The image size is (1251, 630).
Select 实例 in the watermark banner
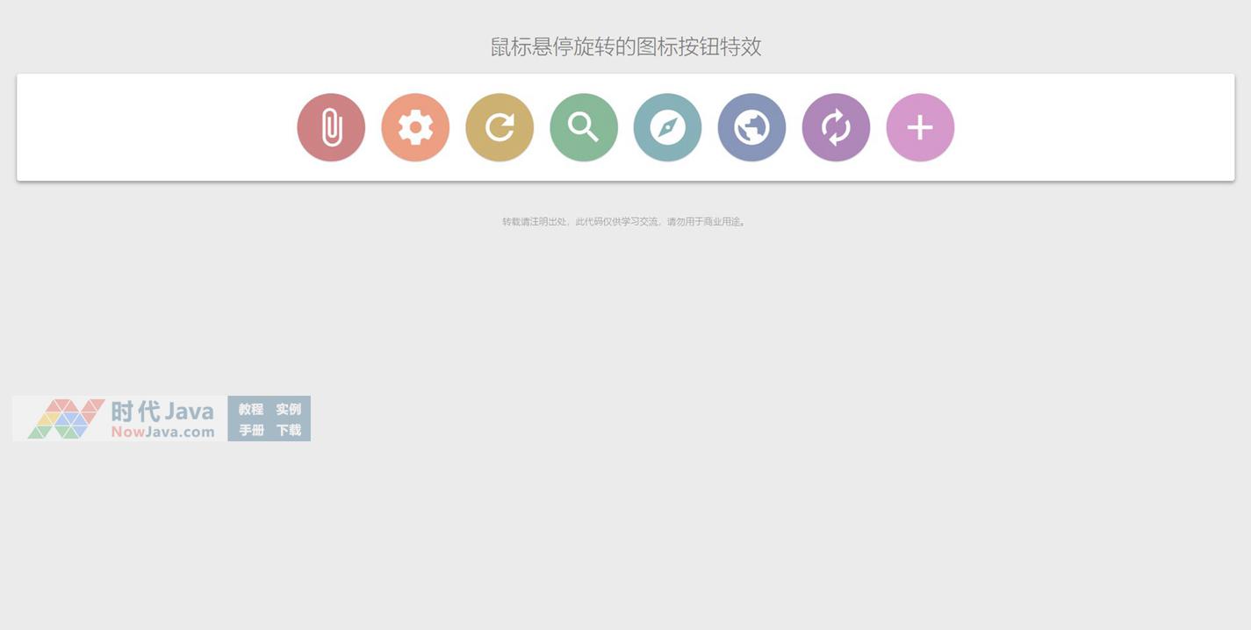point(288,409)
